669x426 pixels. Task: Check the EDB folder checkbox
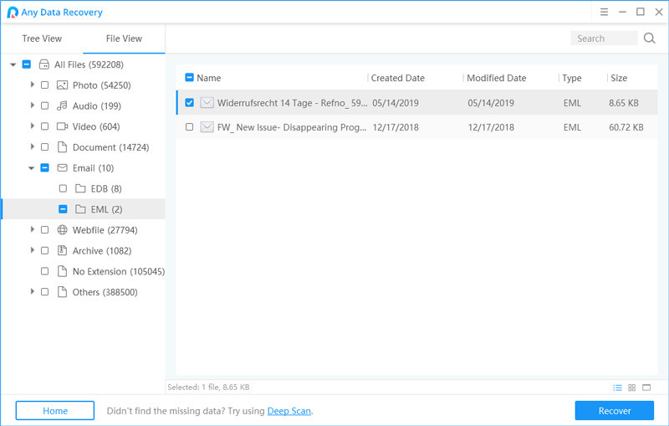(64, 188)
